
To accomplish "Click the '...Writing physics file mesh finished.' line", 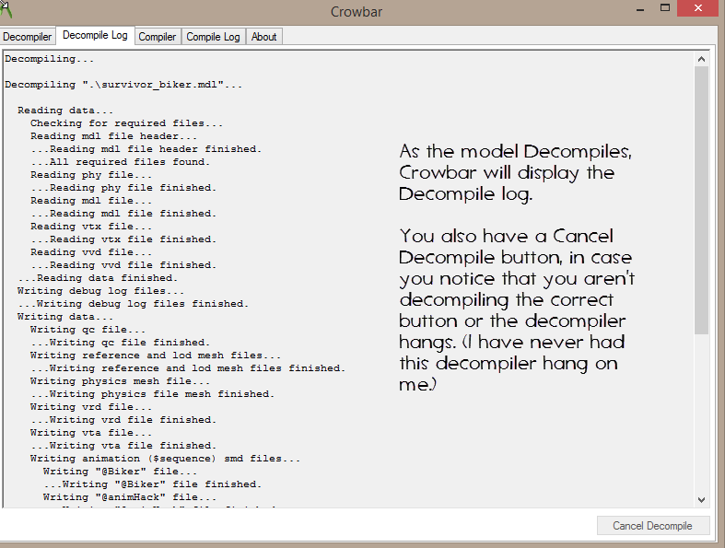I will 153,394.
